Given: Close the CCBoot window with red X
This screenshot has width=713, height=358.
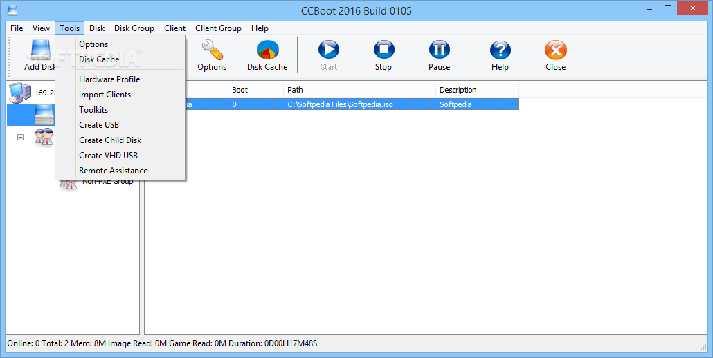Looking at the screenshot, I should (x=693, y=8).
